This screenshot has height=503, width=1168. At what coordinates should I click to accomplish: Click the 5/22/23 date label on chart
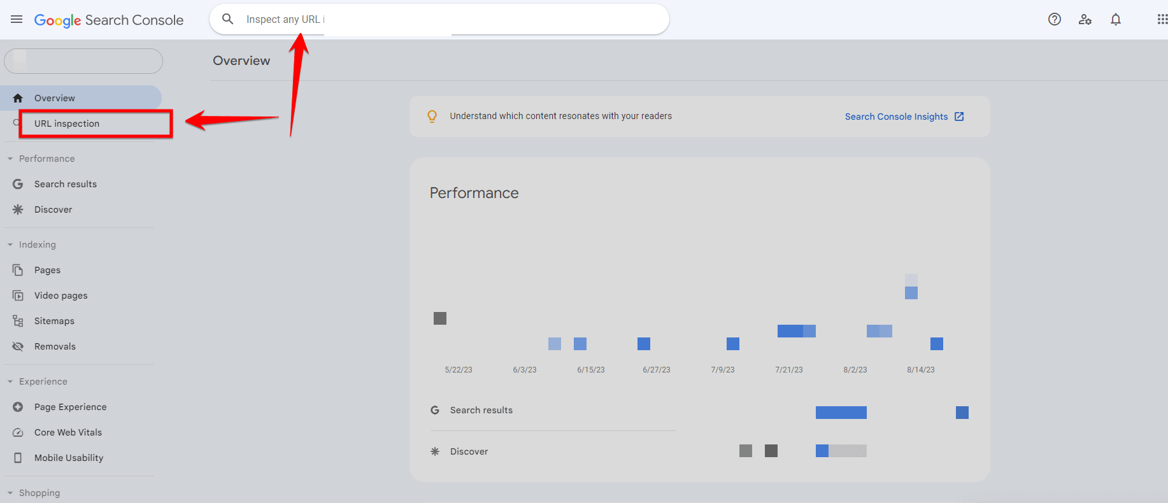coord(459,370)
